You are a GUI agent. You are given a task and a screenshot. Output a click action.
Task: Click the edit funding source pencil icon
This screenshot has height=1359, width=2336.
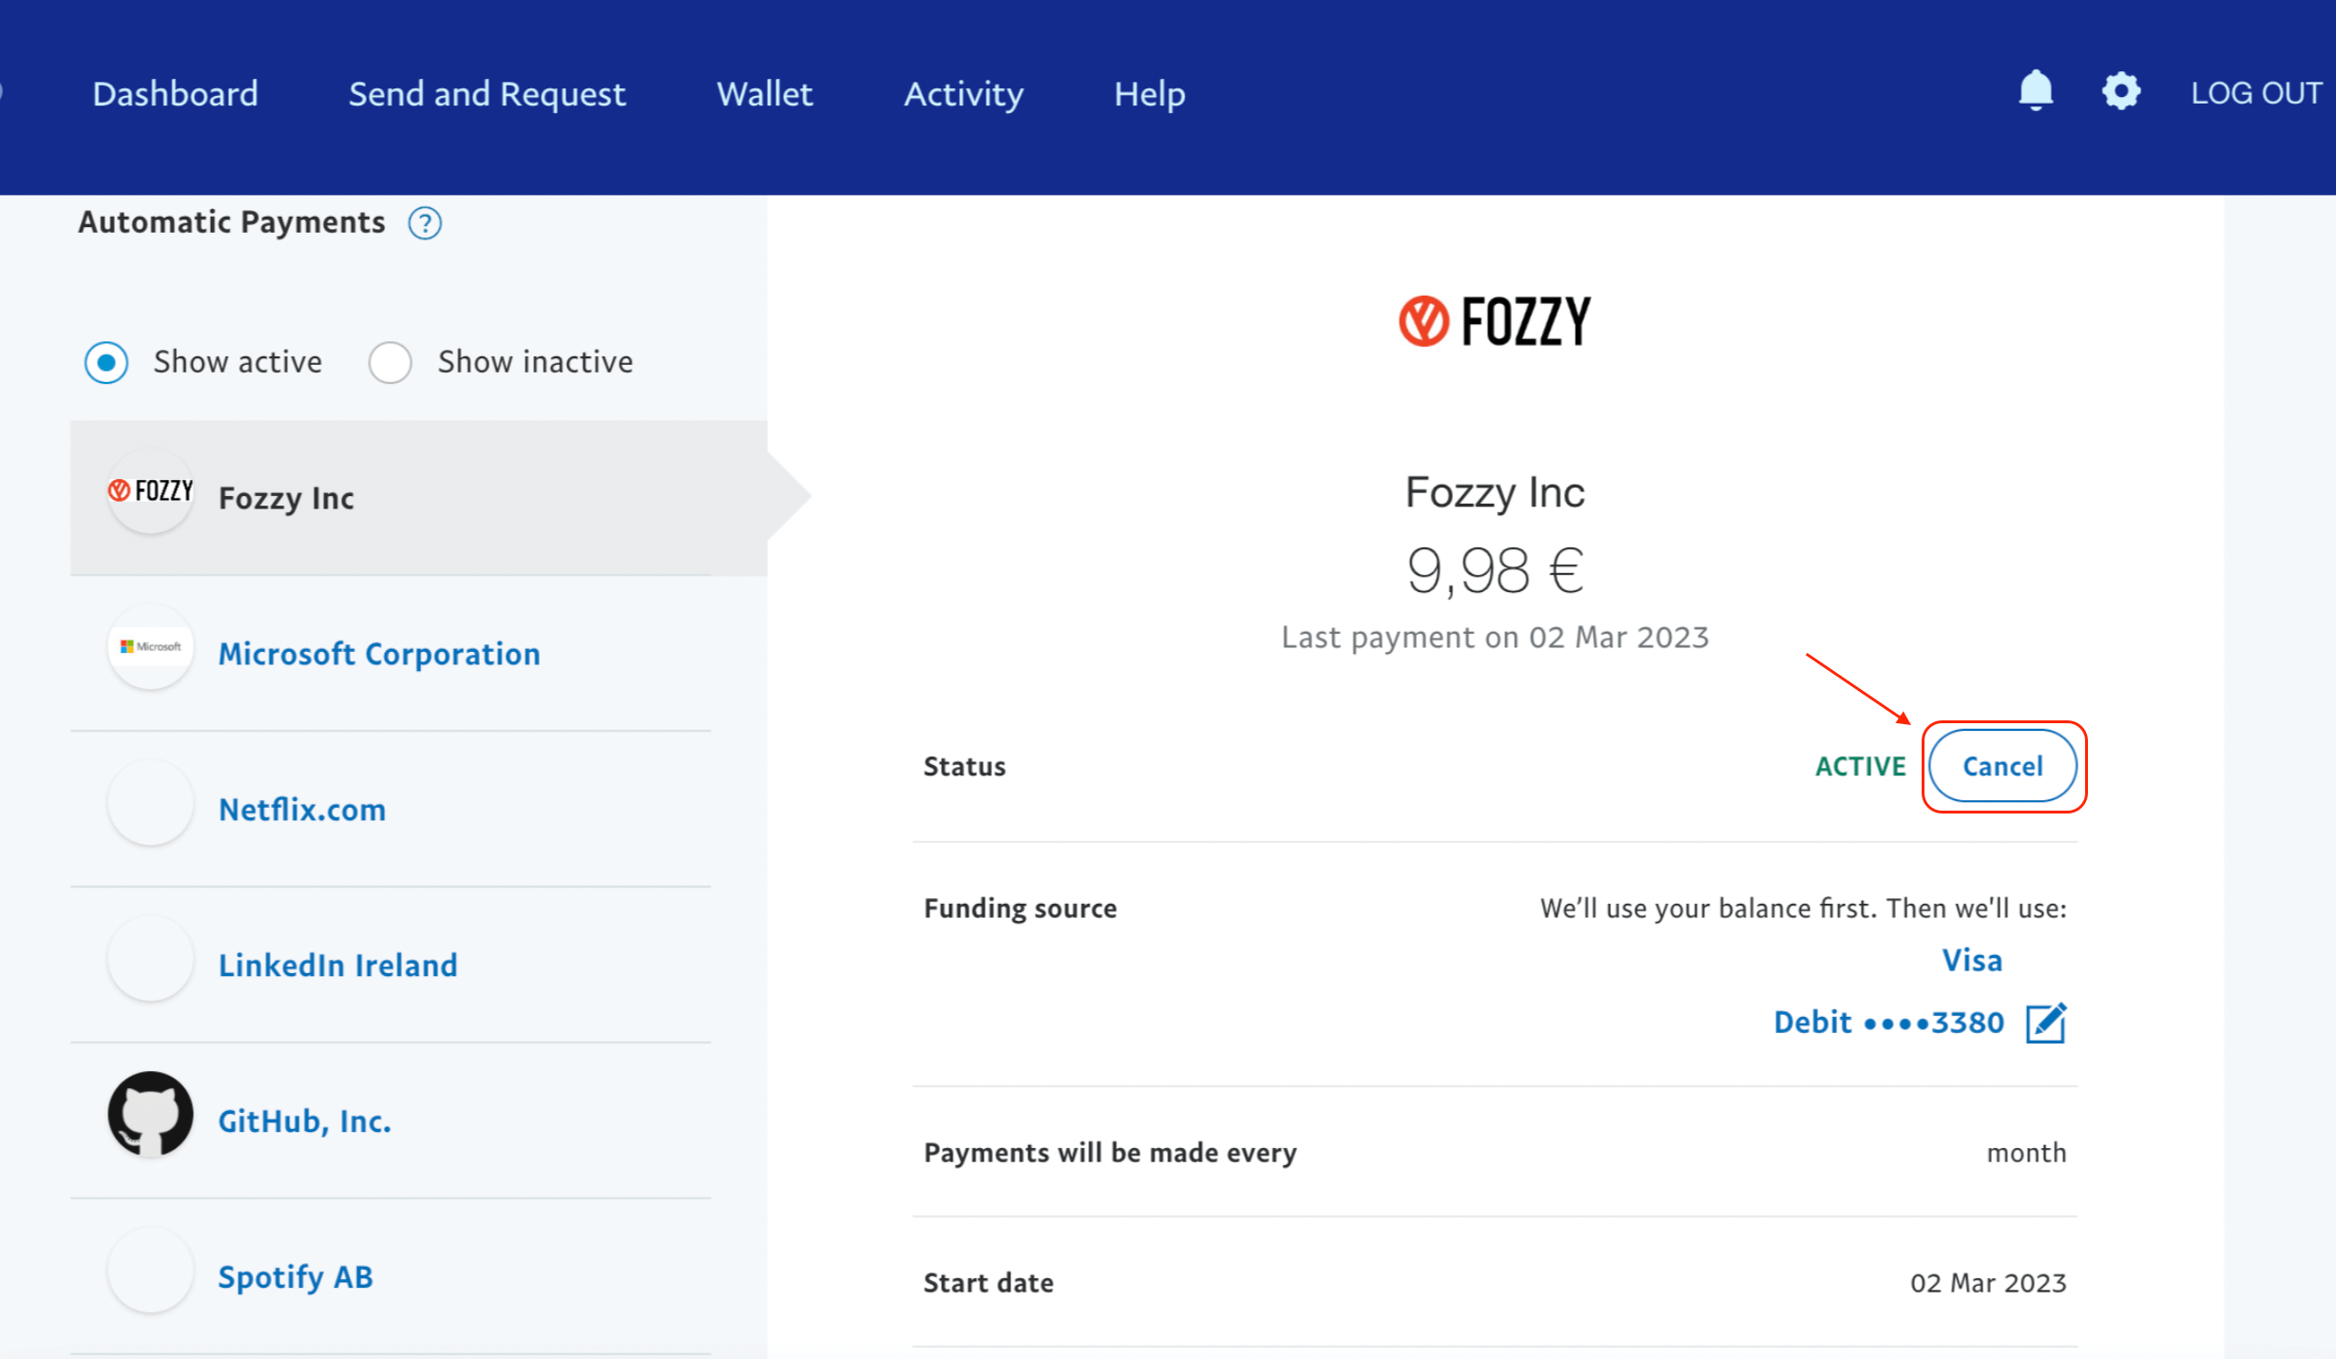pos(2046,1023)
